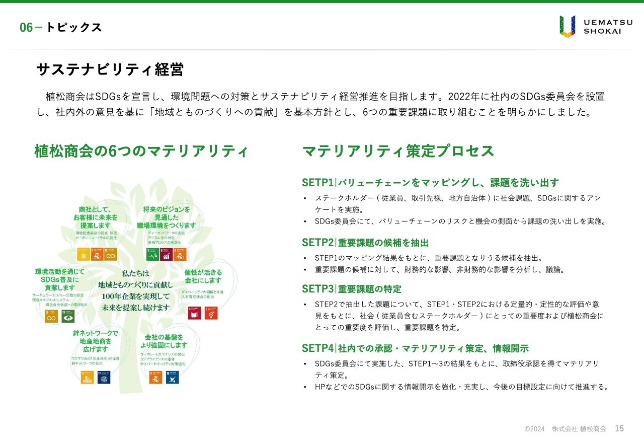Select the SETP2 重要課題の候補を抽出 heading
Screen dimensions: 644x446
[x=365, y=243]
